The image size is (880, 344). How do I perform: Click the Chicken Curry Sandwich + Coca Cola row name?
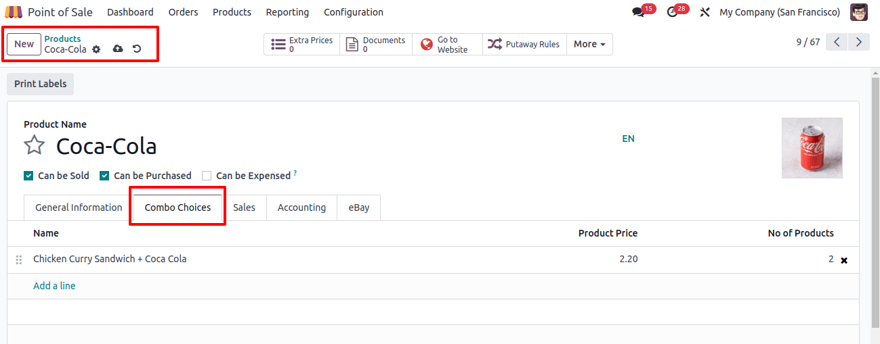pyautogui.click(x=110, y=259)
